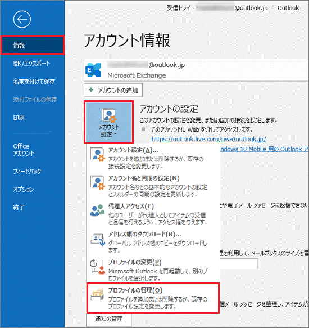
Task: Click the アカウントの追加 button
Action: (113, 91)
